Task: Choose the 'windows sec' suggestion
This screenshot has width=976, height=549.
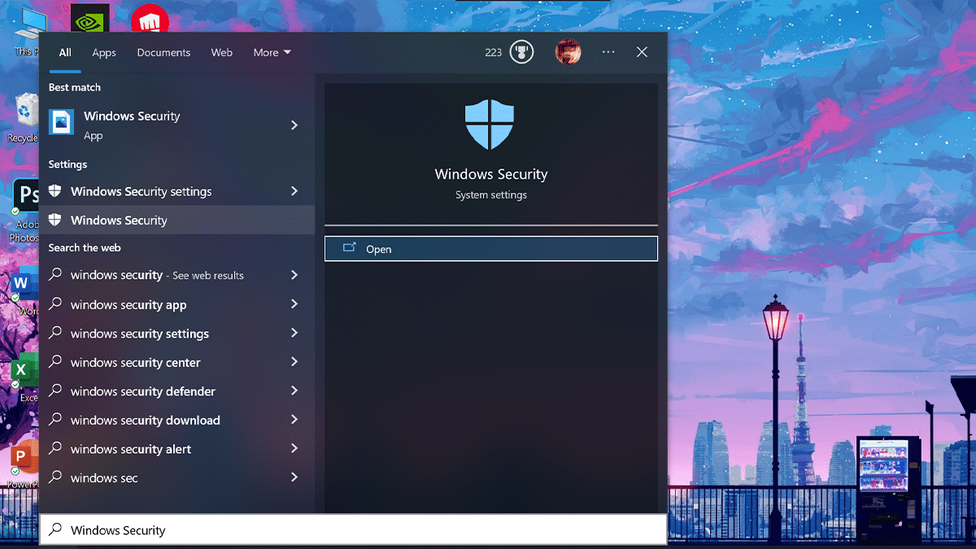Action: 176,477
